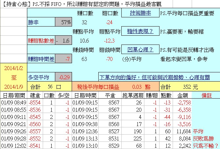Select the 點數 column header
The height and width of the screenshot is (149, 220).
[166, 96]
